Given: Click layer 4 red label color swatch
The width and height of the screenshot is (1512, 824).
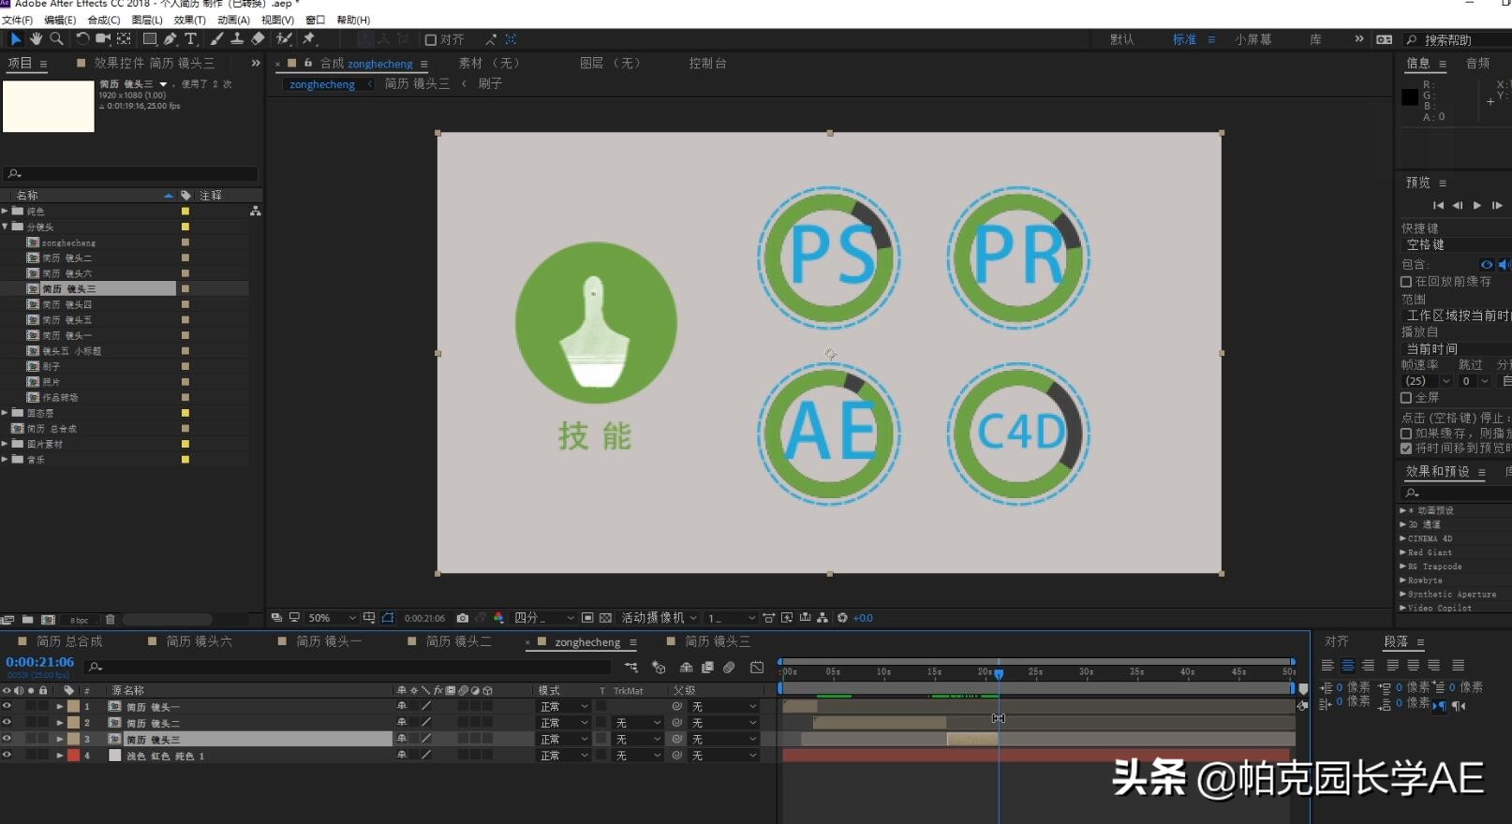Looking at the screenshot, I should 73,755.
